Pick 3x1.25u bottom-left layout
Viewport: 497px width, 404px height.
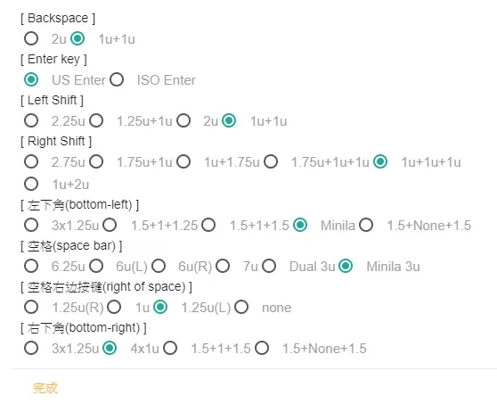pos(31,225)
